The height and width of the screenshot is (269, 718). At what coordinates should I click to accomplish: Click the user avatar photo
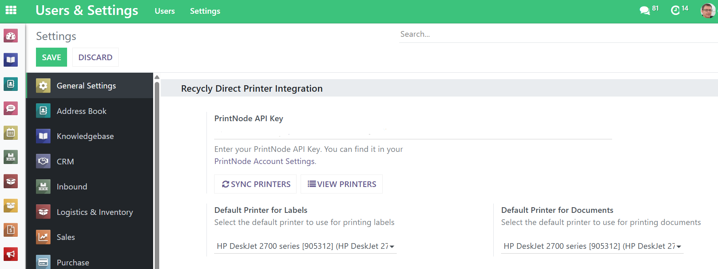(x=708, y=11)
